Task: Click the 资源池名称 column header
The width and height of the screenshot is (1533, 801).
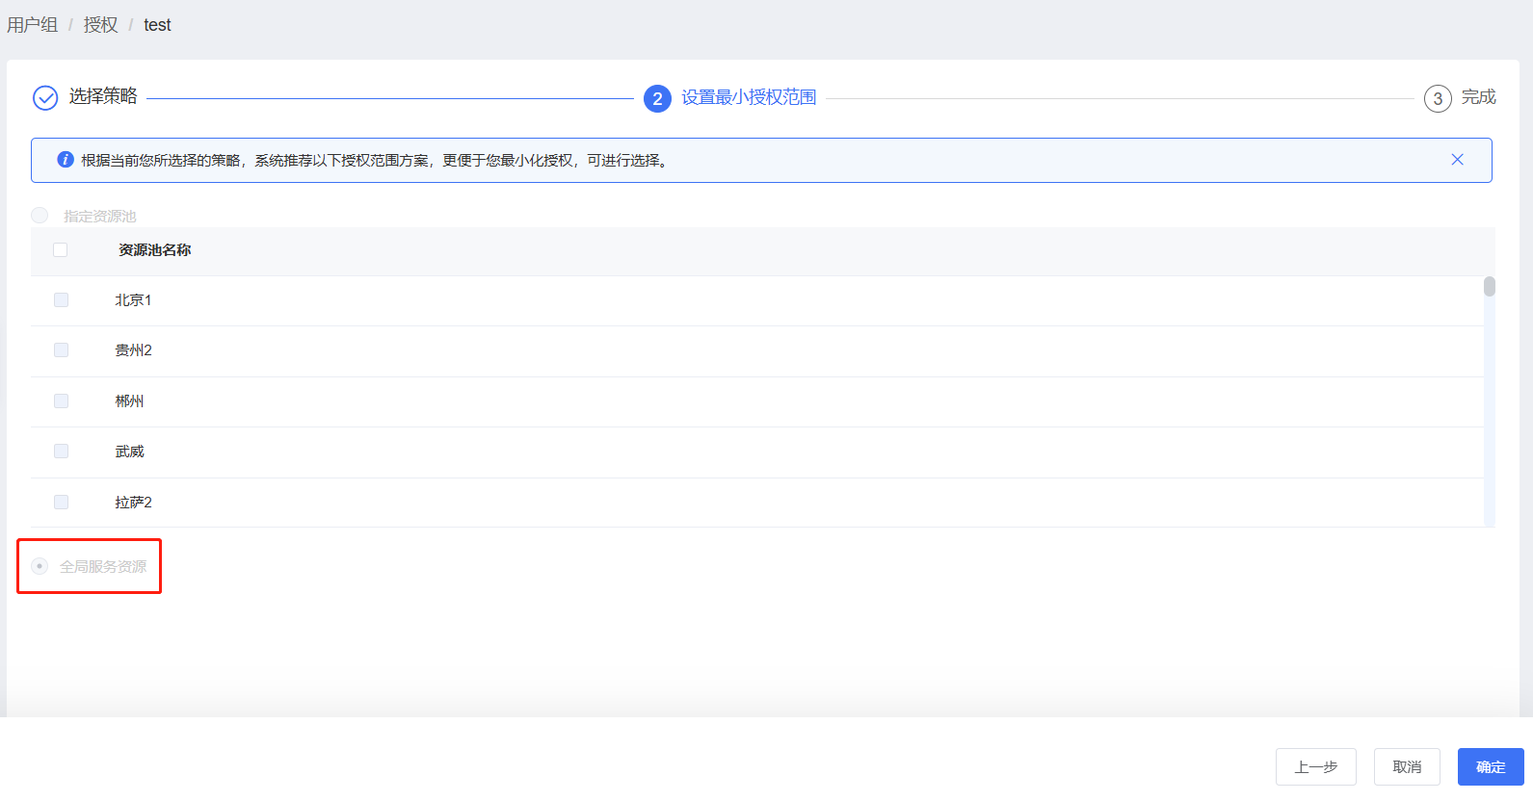Action: tap(155, 250)
